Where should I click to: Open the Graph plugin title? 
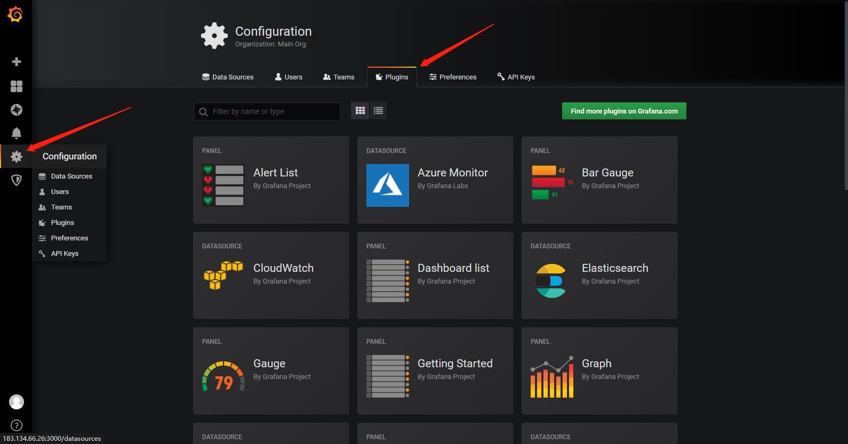tap(597, 364)
